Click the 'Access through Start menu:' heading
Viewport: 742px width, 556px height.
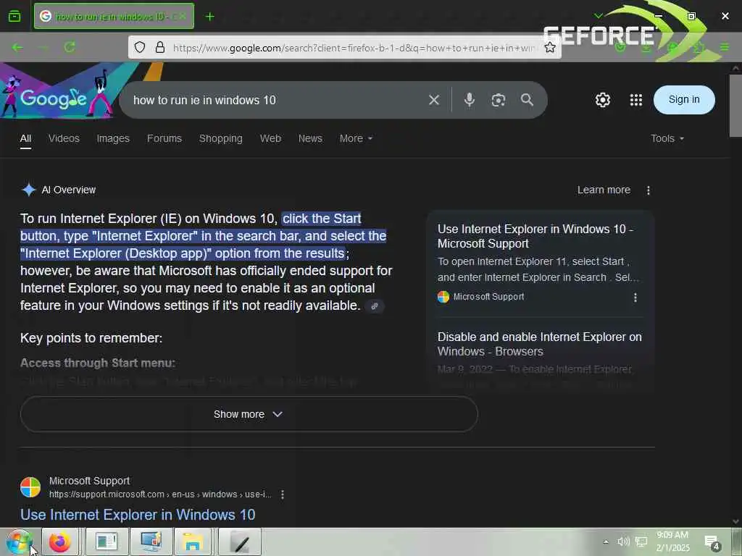[x=98, y=363]
